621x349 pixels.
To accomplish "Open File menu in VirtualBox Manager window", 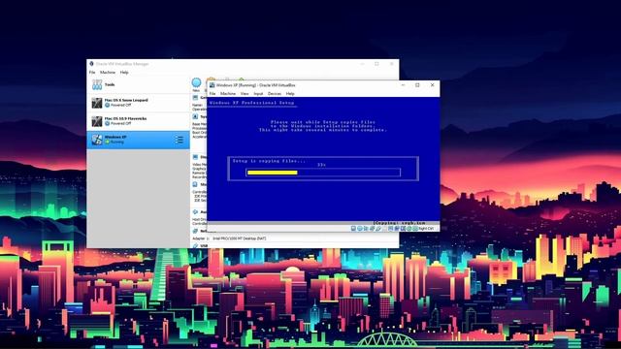I will pyautogui.click(x=92, y=73).
